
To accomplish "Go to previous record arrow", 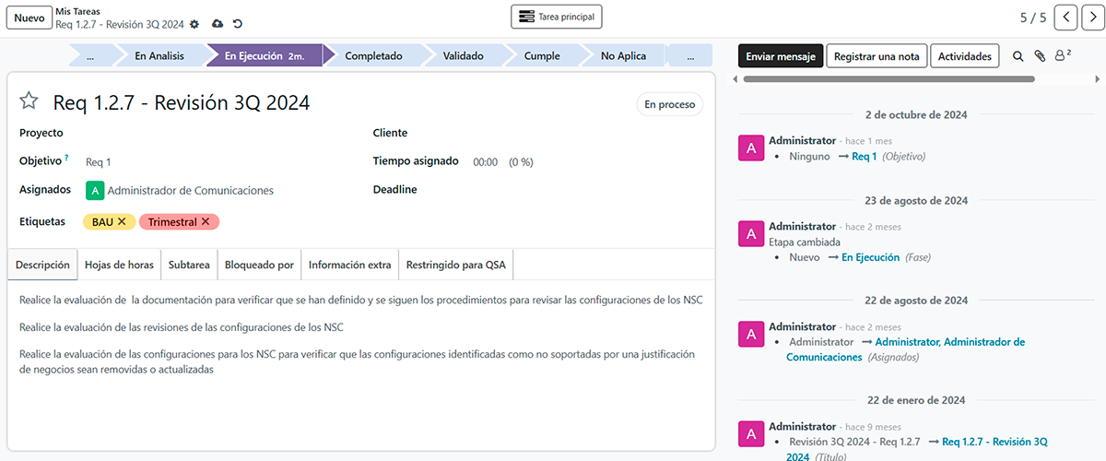I will (x=1065, y=18).
